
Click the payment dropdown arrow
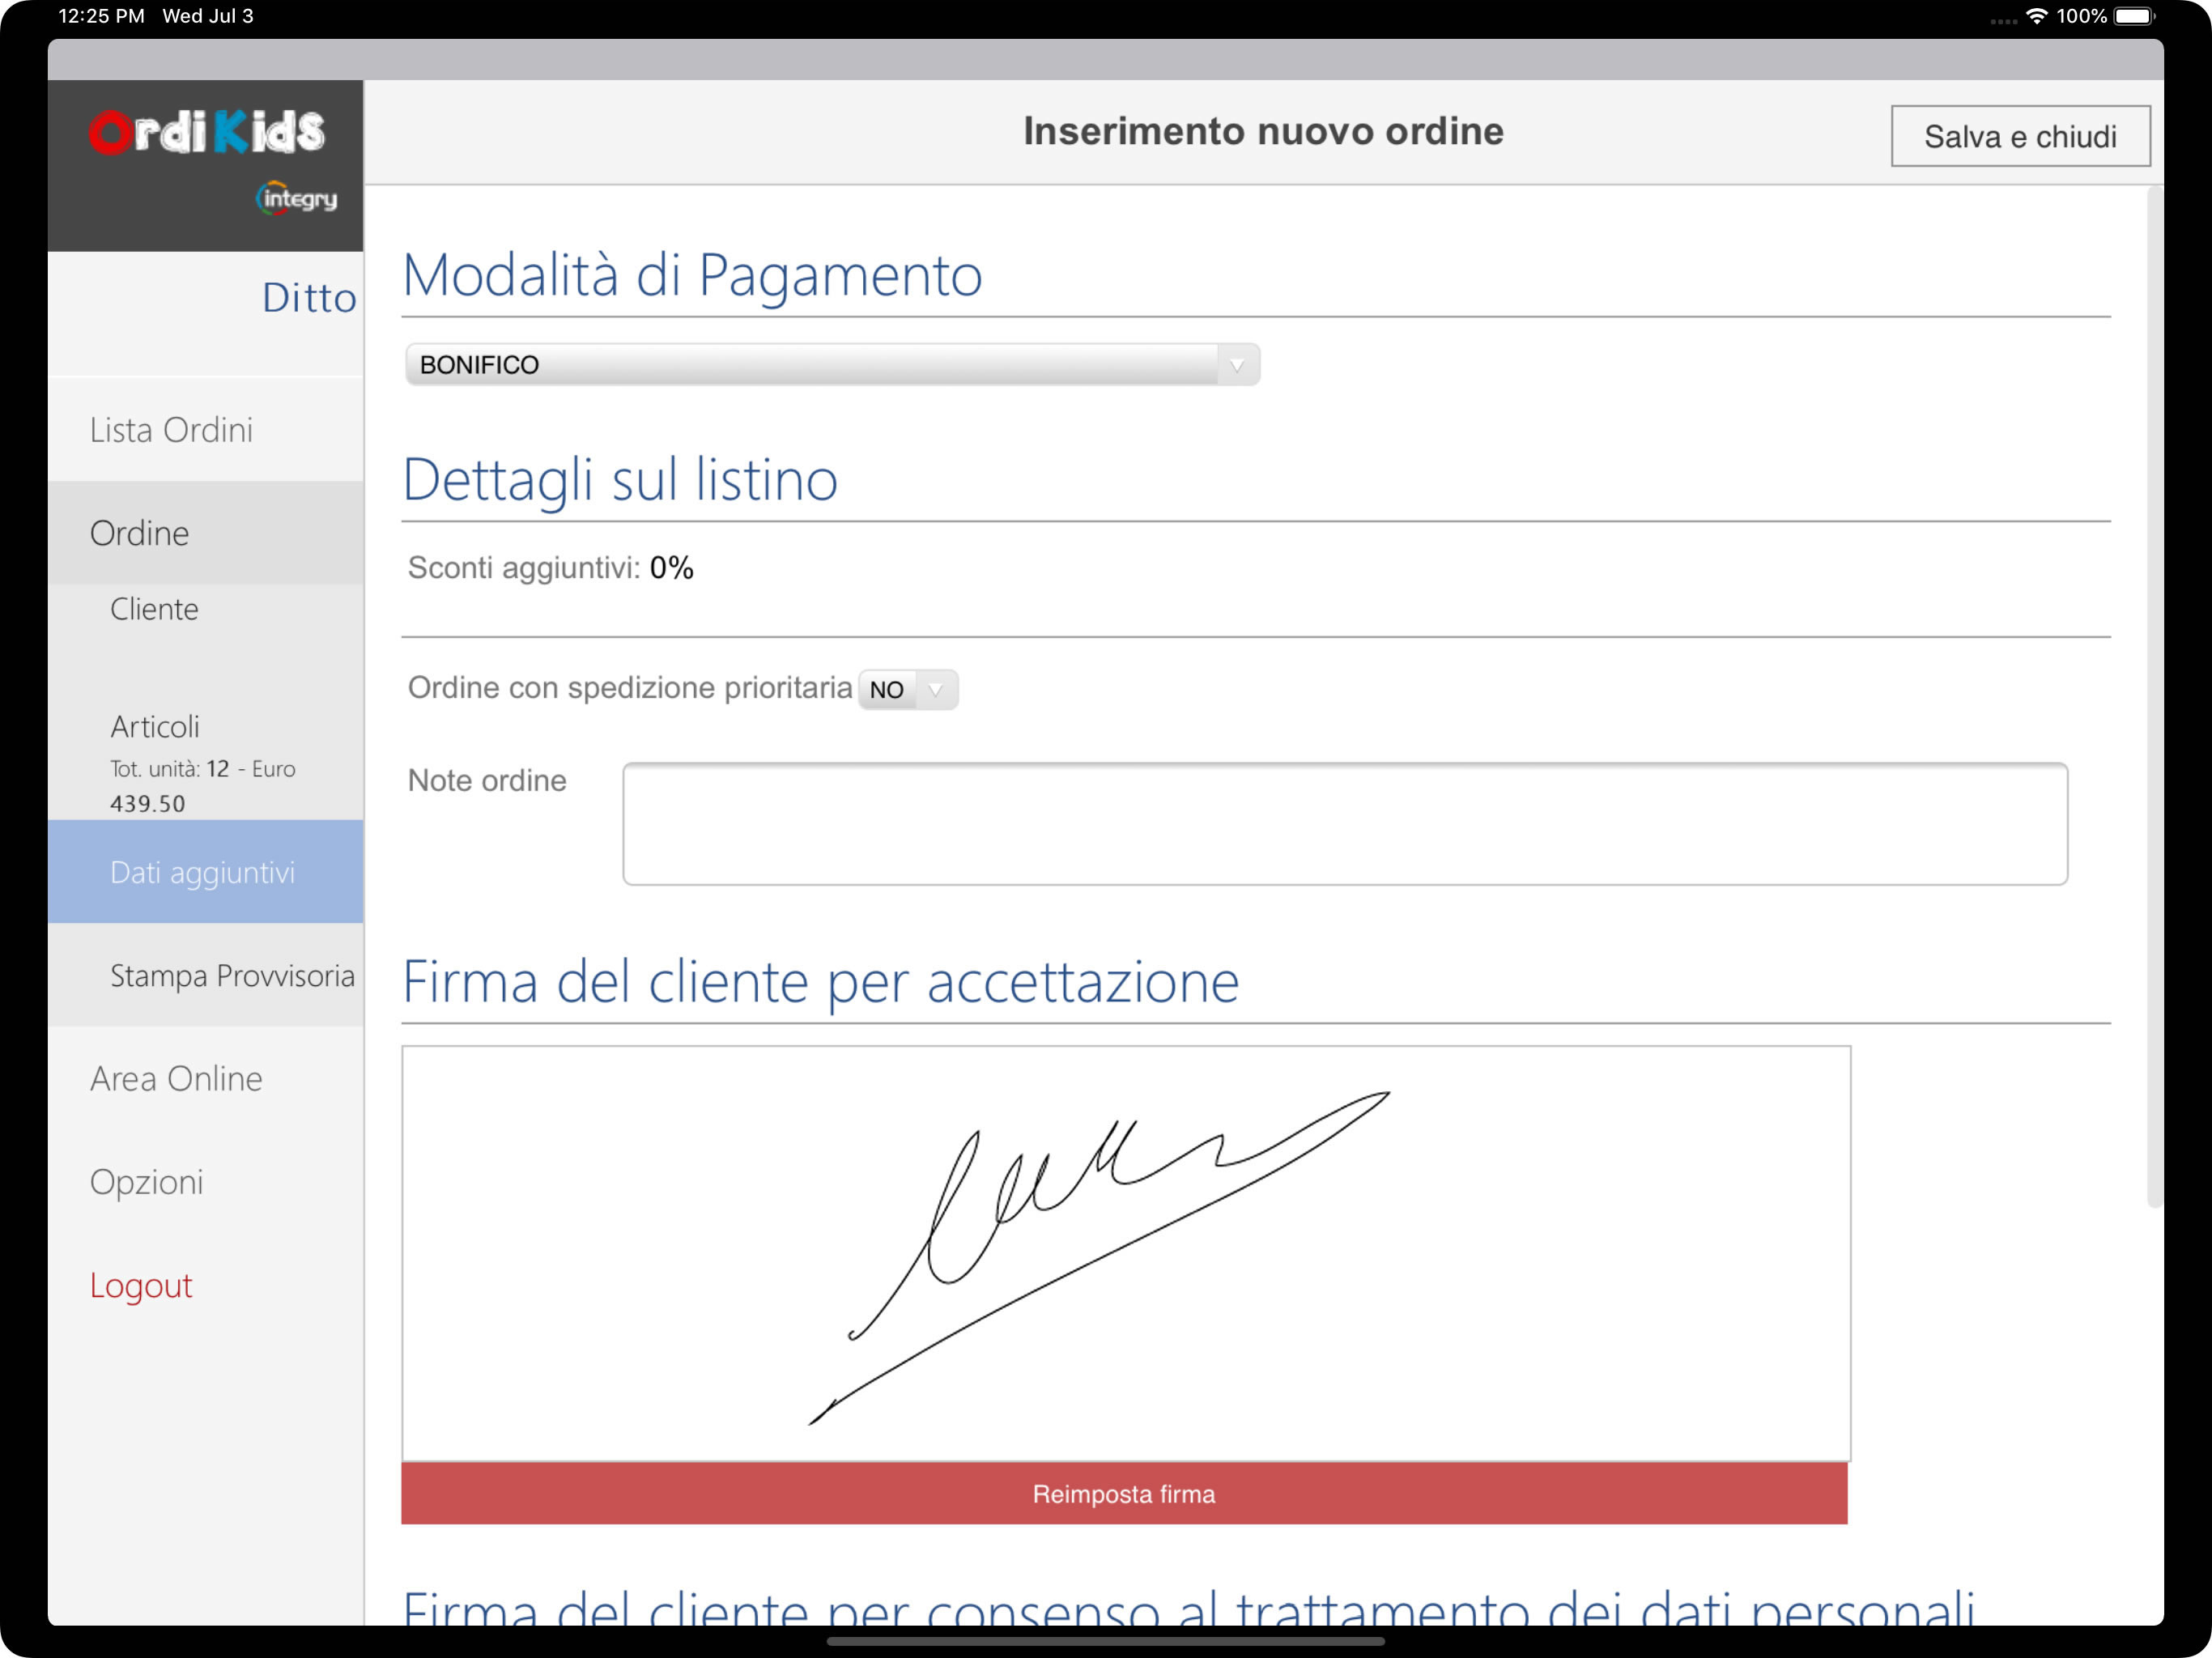pos(1237,365)
